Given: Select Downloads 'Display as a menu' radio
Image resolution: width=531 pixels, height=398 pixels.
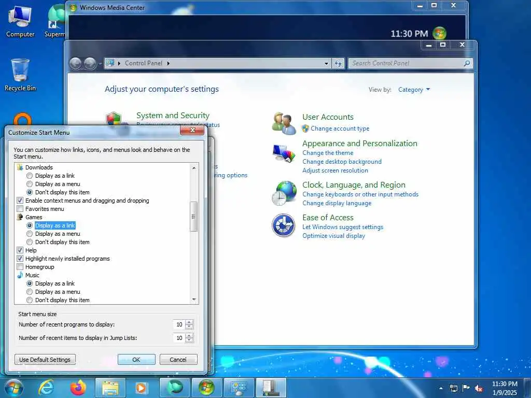Looking at the screenshot, I should (30, 184).
